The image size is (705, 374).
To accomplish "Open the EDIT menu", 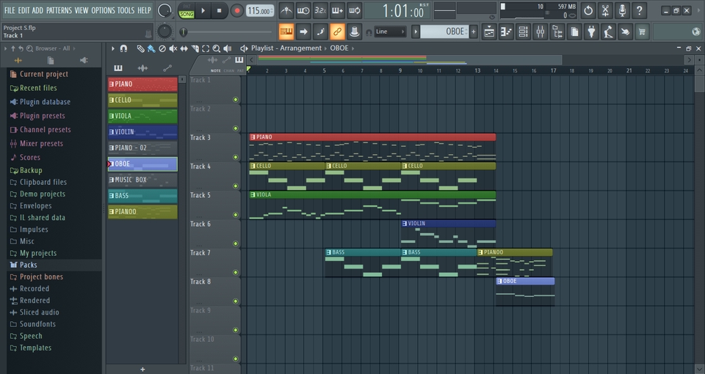I will (23, 10).
